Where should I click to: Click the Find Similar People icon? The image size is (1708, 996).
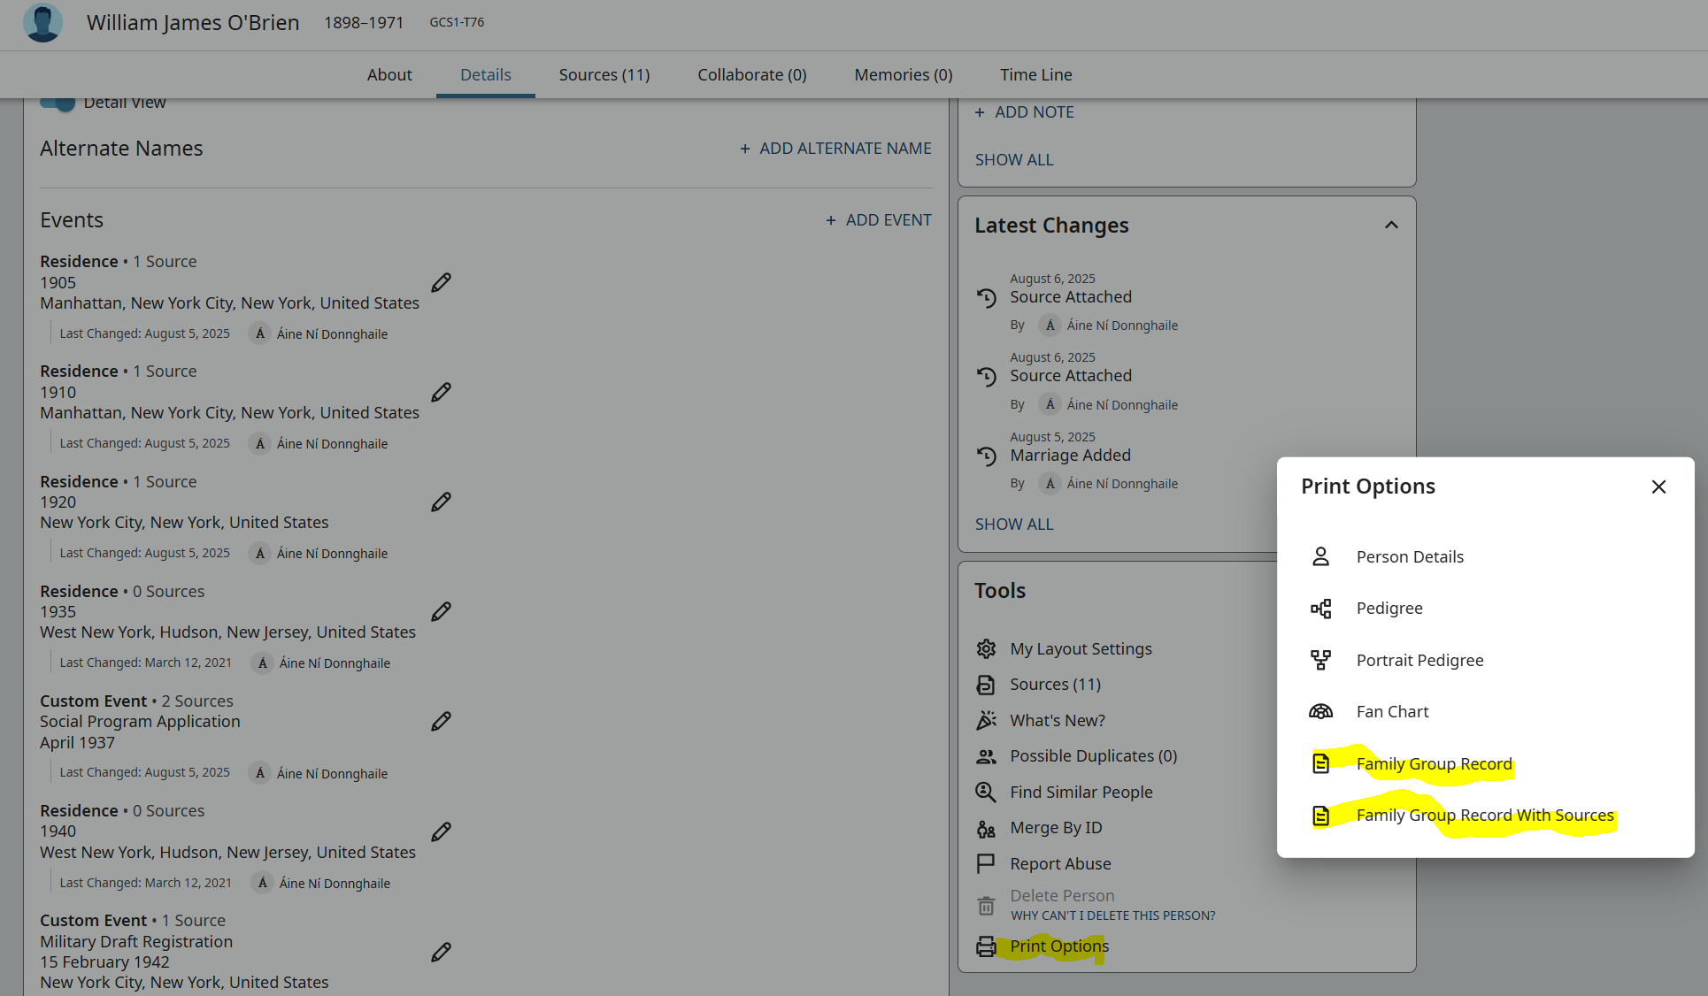pos(986,793)
